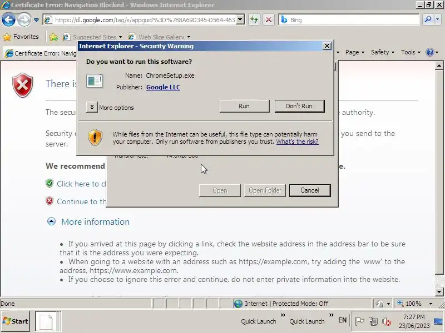Click the muted volume tray icon

[x=386, y=321]
